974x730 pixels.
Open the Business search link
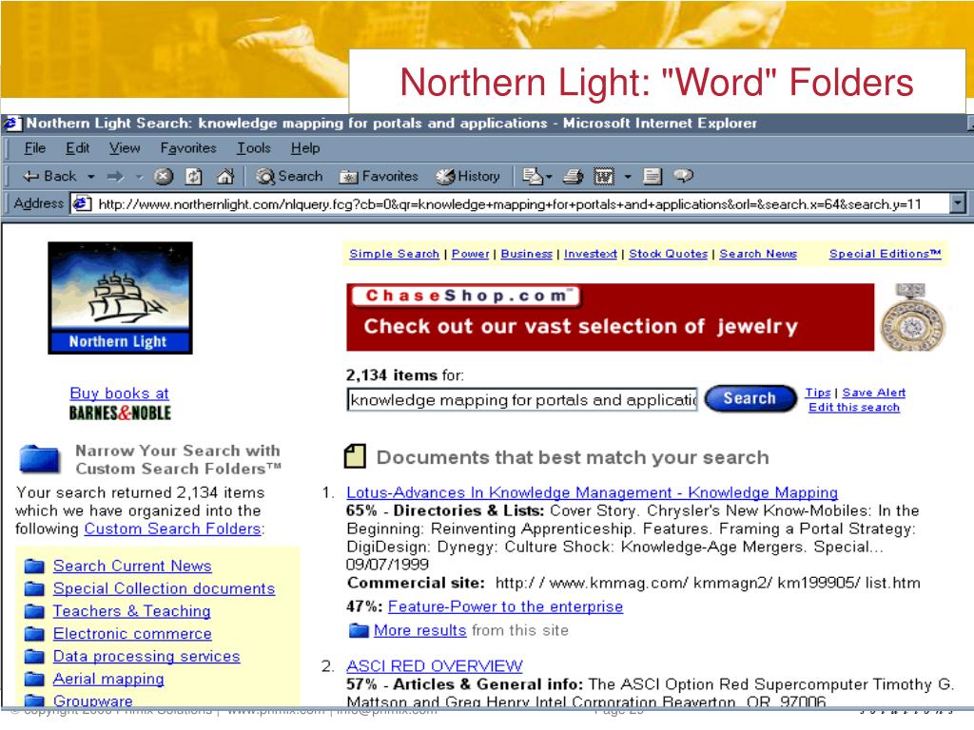coord(527,254)
